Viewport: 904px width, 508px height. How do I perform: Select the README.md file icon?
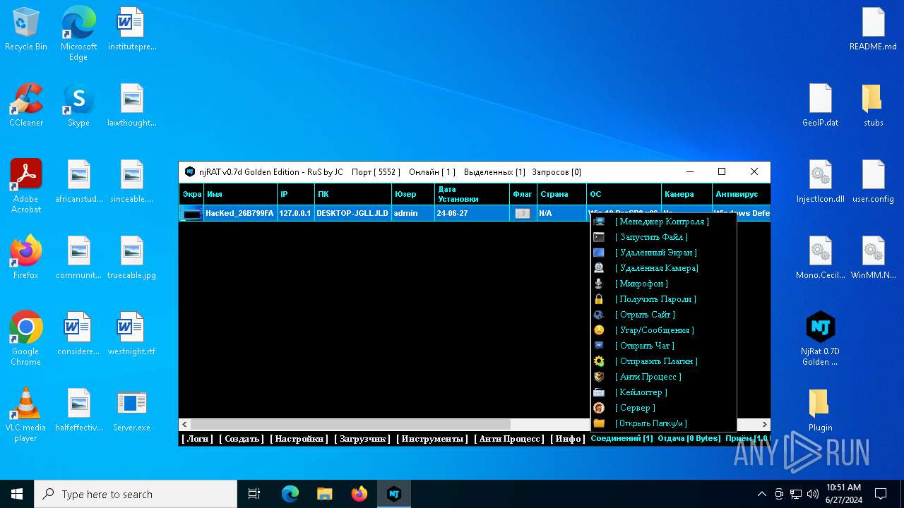click(873, 28)
